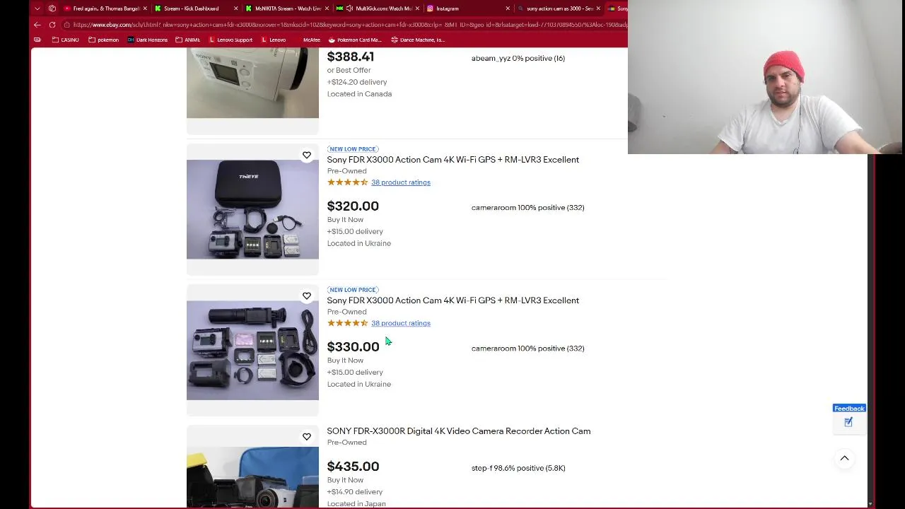905x509 pixels.
Task: Open thumbnail of $320.00 camera kit listing
Action: [x=252, y=209]
